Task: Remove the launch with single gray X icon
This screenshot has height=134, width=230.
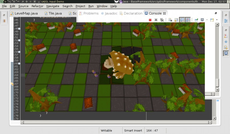Action: [x=156, y=20]
